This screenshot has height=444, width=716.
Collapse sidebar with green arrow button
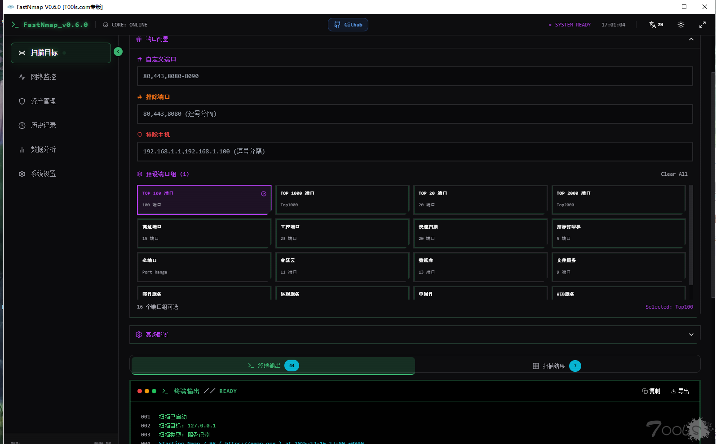pos(118,52)
